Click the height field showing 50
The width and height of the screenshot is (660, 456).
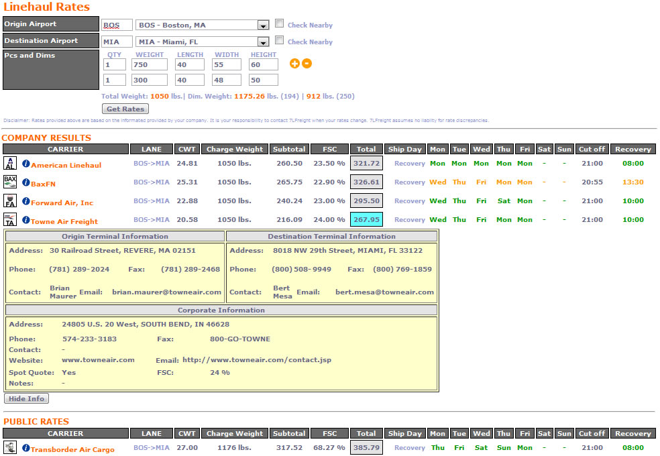(264, 80)
